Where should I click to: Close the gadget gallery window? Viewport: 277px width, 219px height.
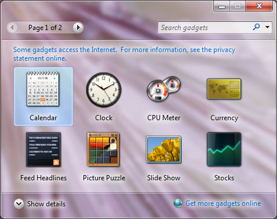[259, 6]
